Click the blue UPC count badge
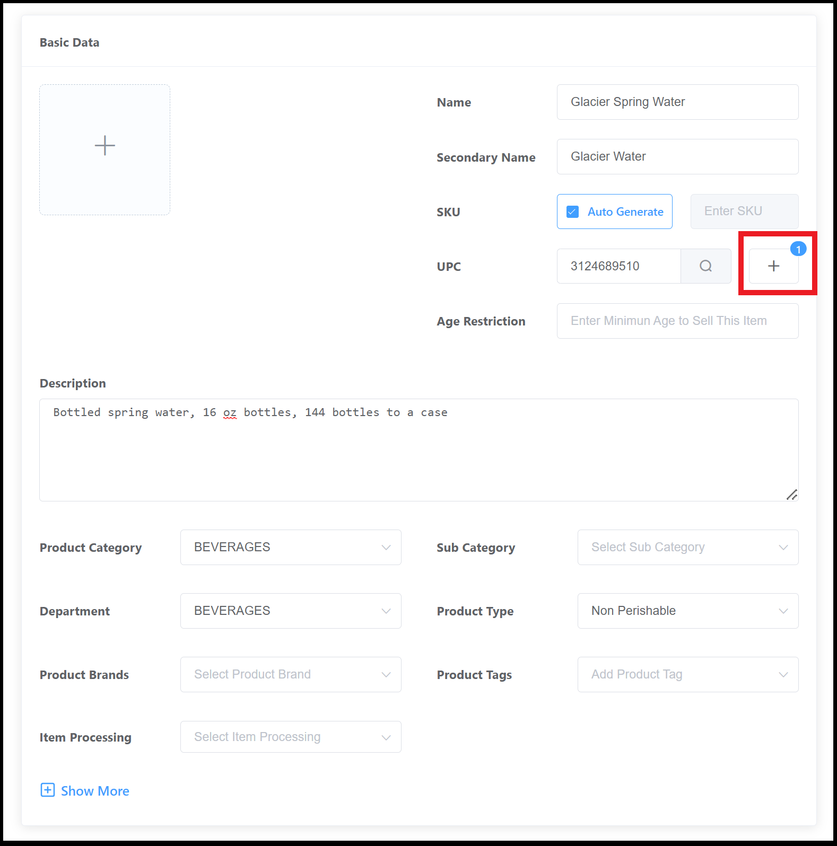The image size is (837, 846). [798, 249]
